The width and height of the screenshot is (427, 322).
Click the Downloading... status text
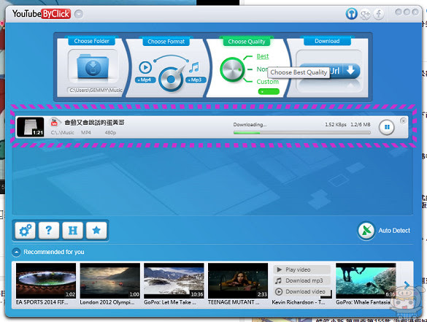point(250,125)
